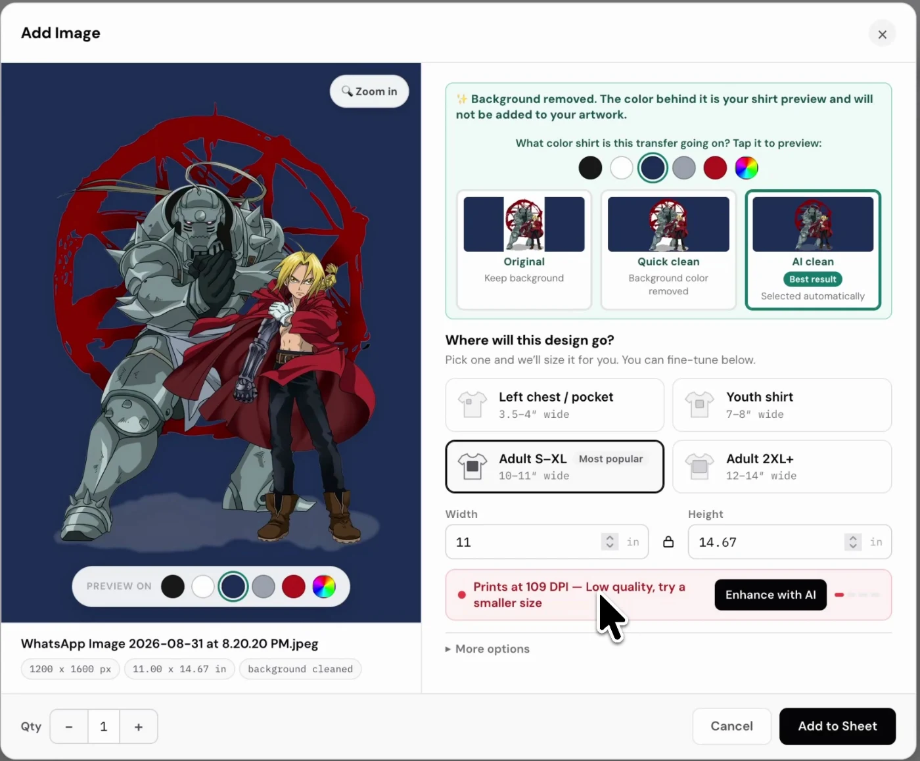Click the Height field stepper arrows
The width and height of the screenshot is (920, 761).
click(853, 542)
